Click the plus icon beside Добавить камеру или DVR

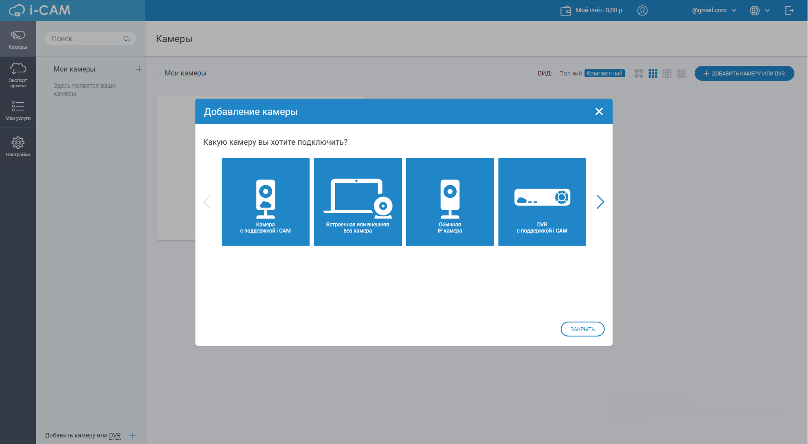point(133,436)
